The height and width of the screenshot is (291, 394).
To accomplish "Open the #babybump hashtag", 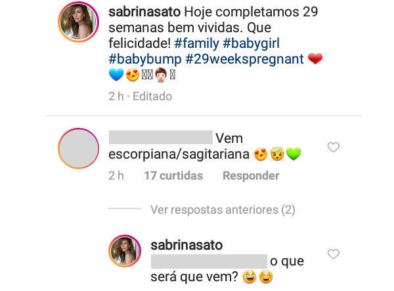I will point(145,59).
